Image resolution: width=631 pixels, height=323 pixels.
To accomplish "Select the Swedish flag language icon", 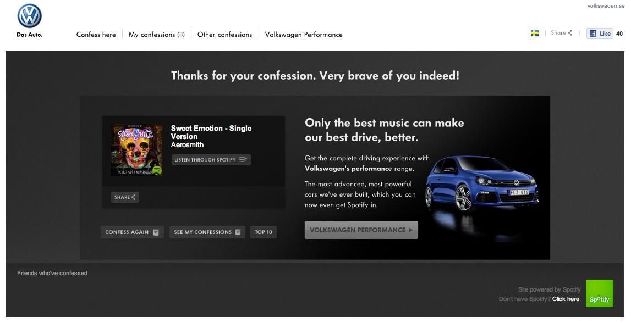I will [x=534, y=34].
